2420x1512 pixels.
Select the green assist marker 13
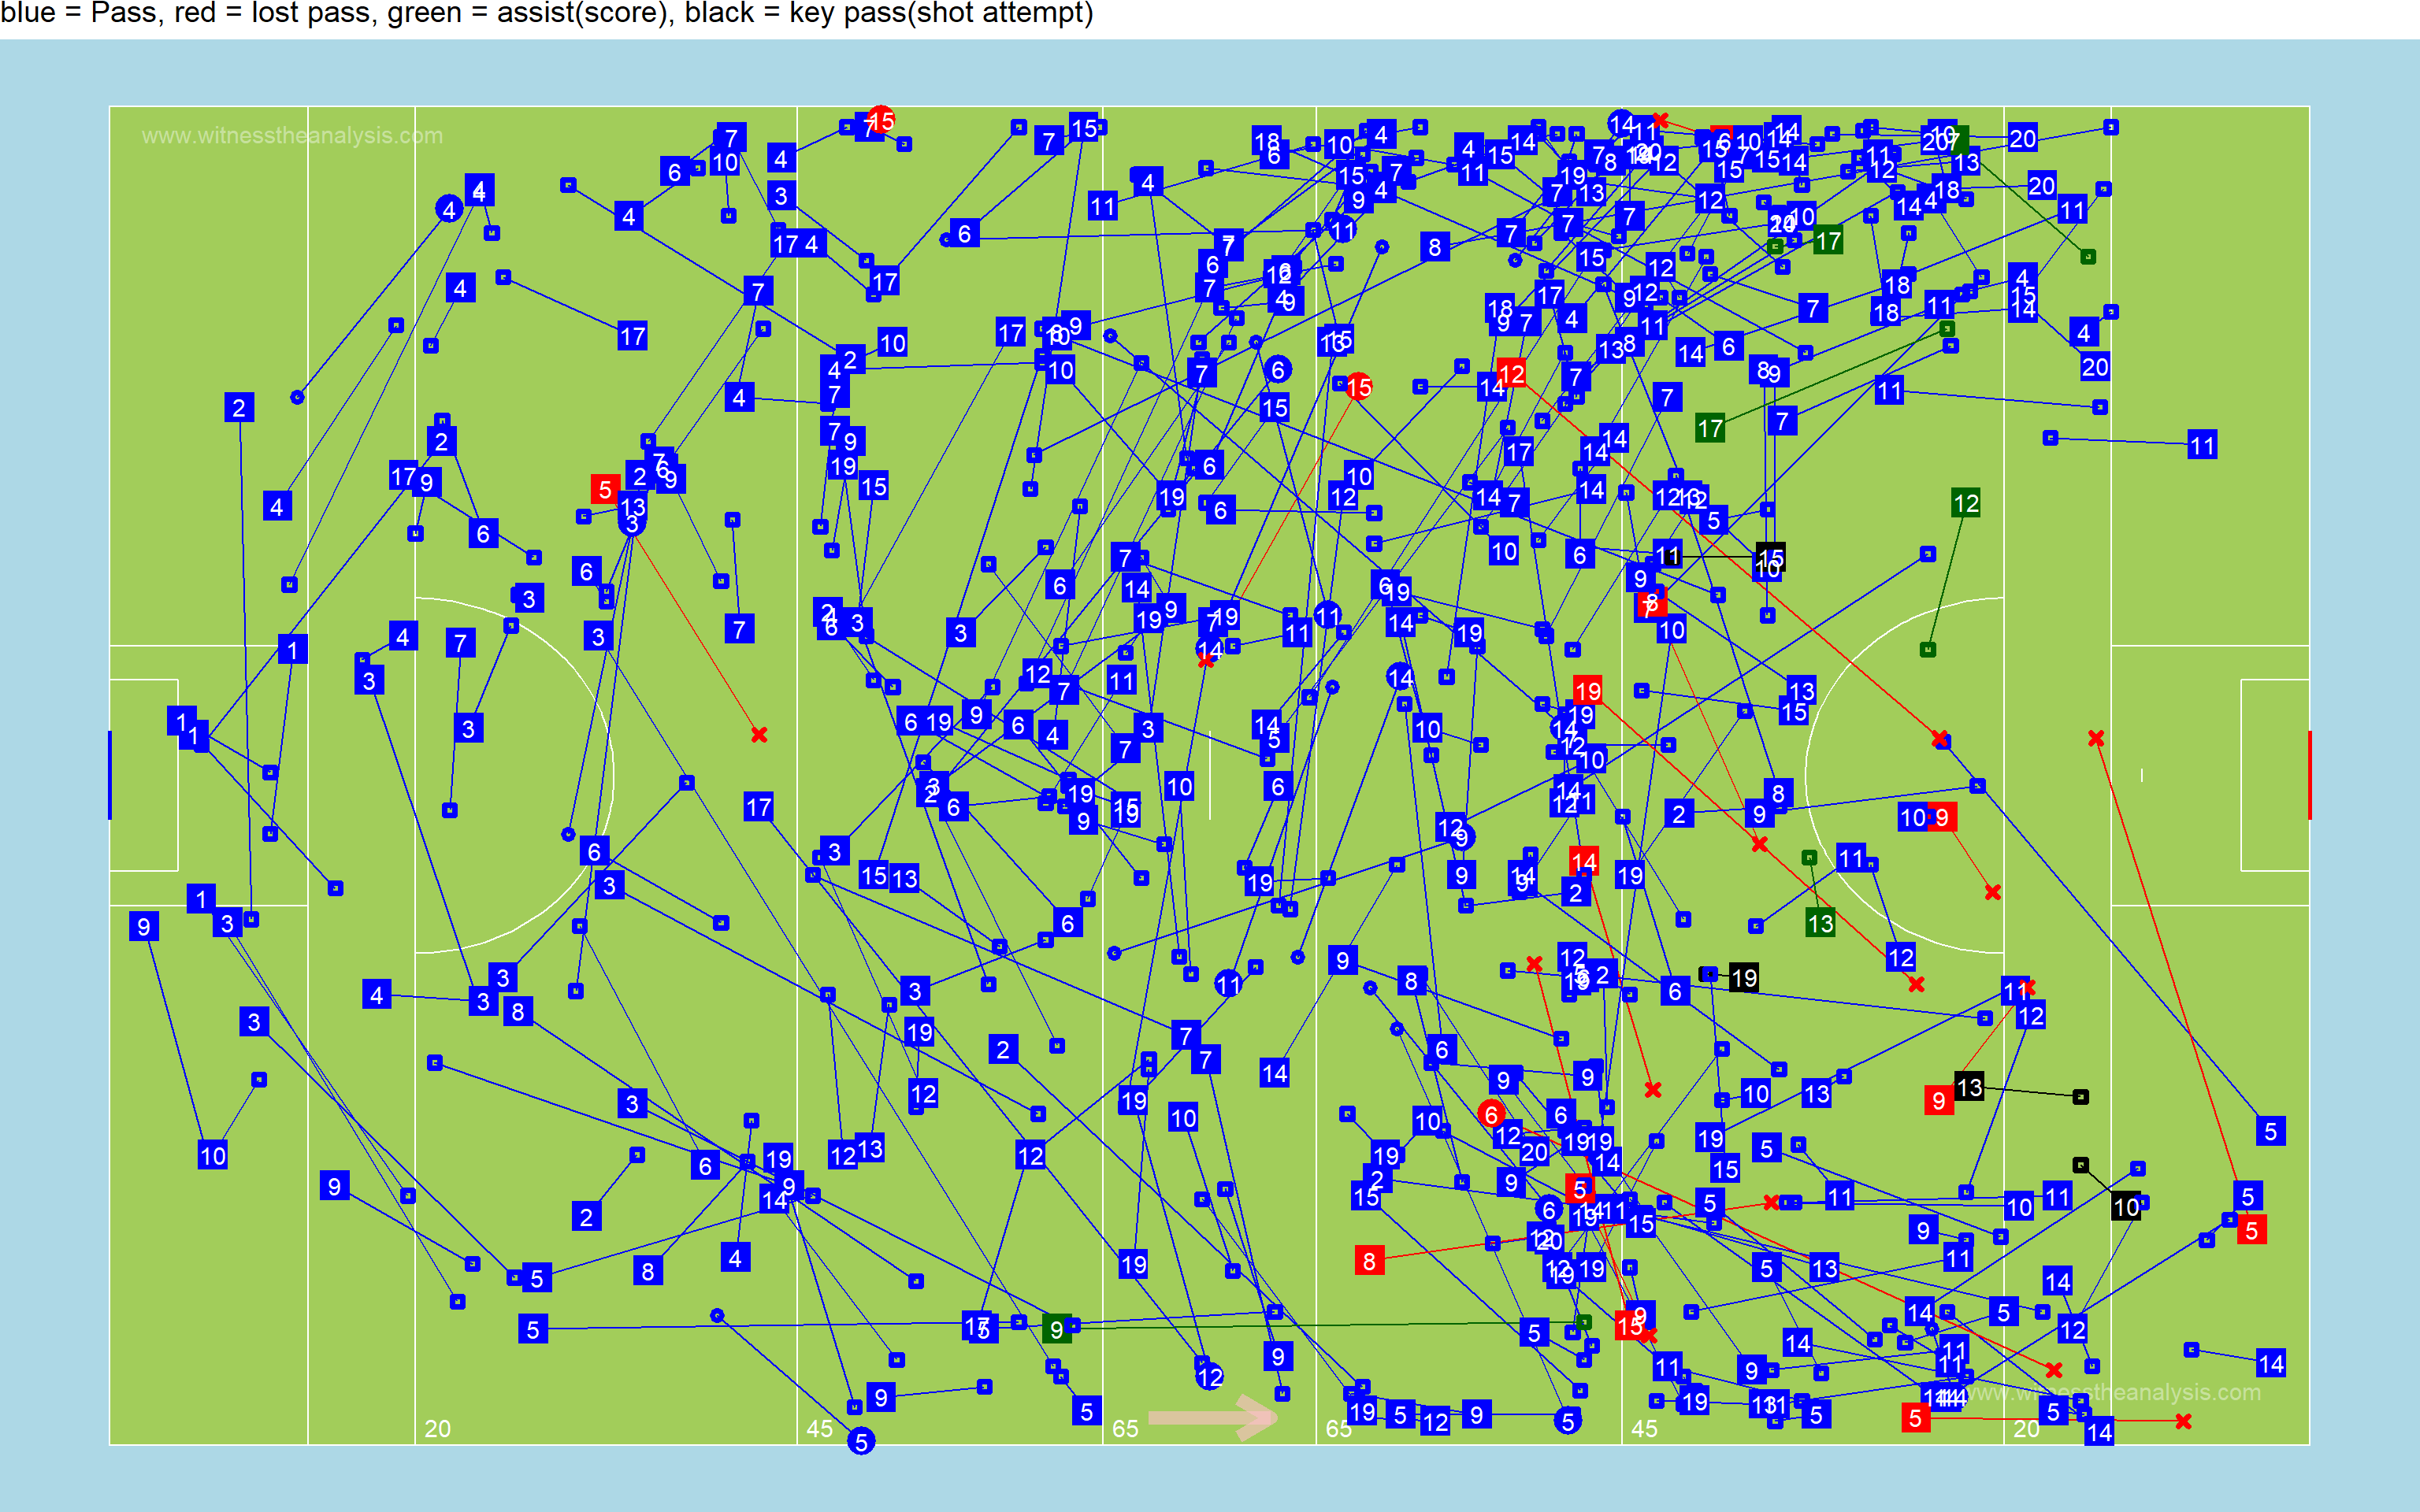pyautogui.click(x=1820, y=923)
